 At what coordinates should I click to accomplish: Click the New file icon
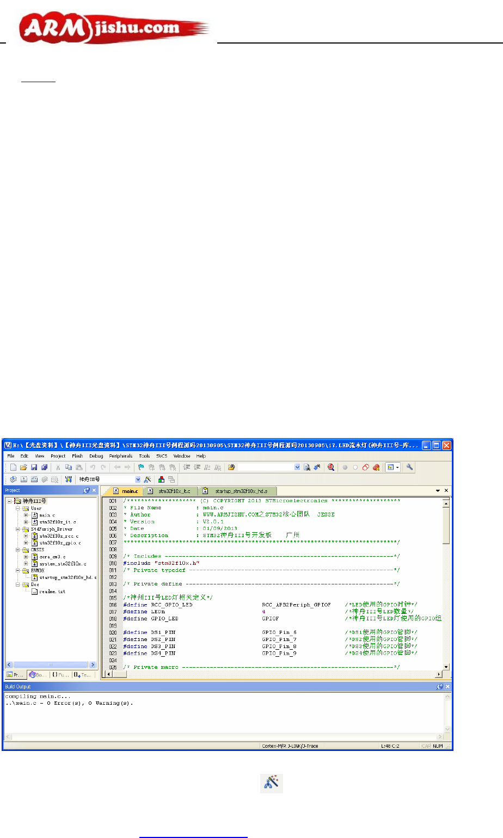[x=13, y=467]
